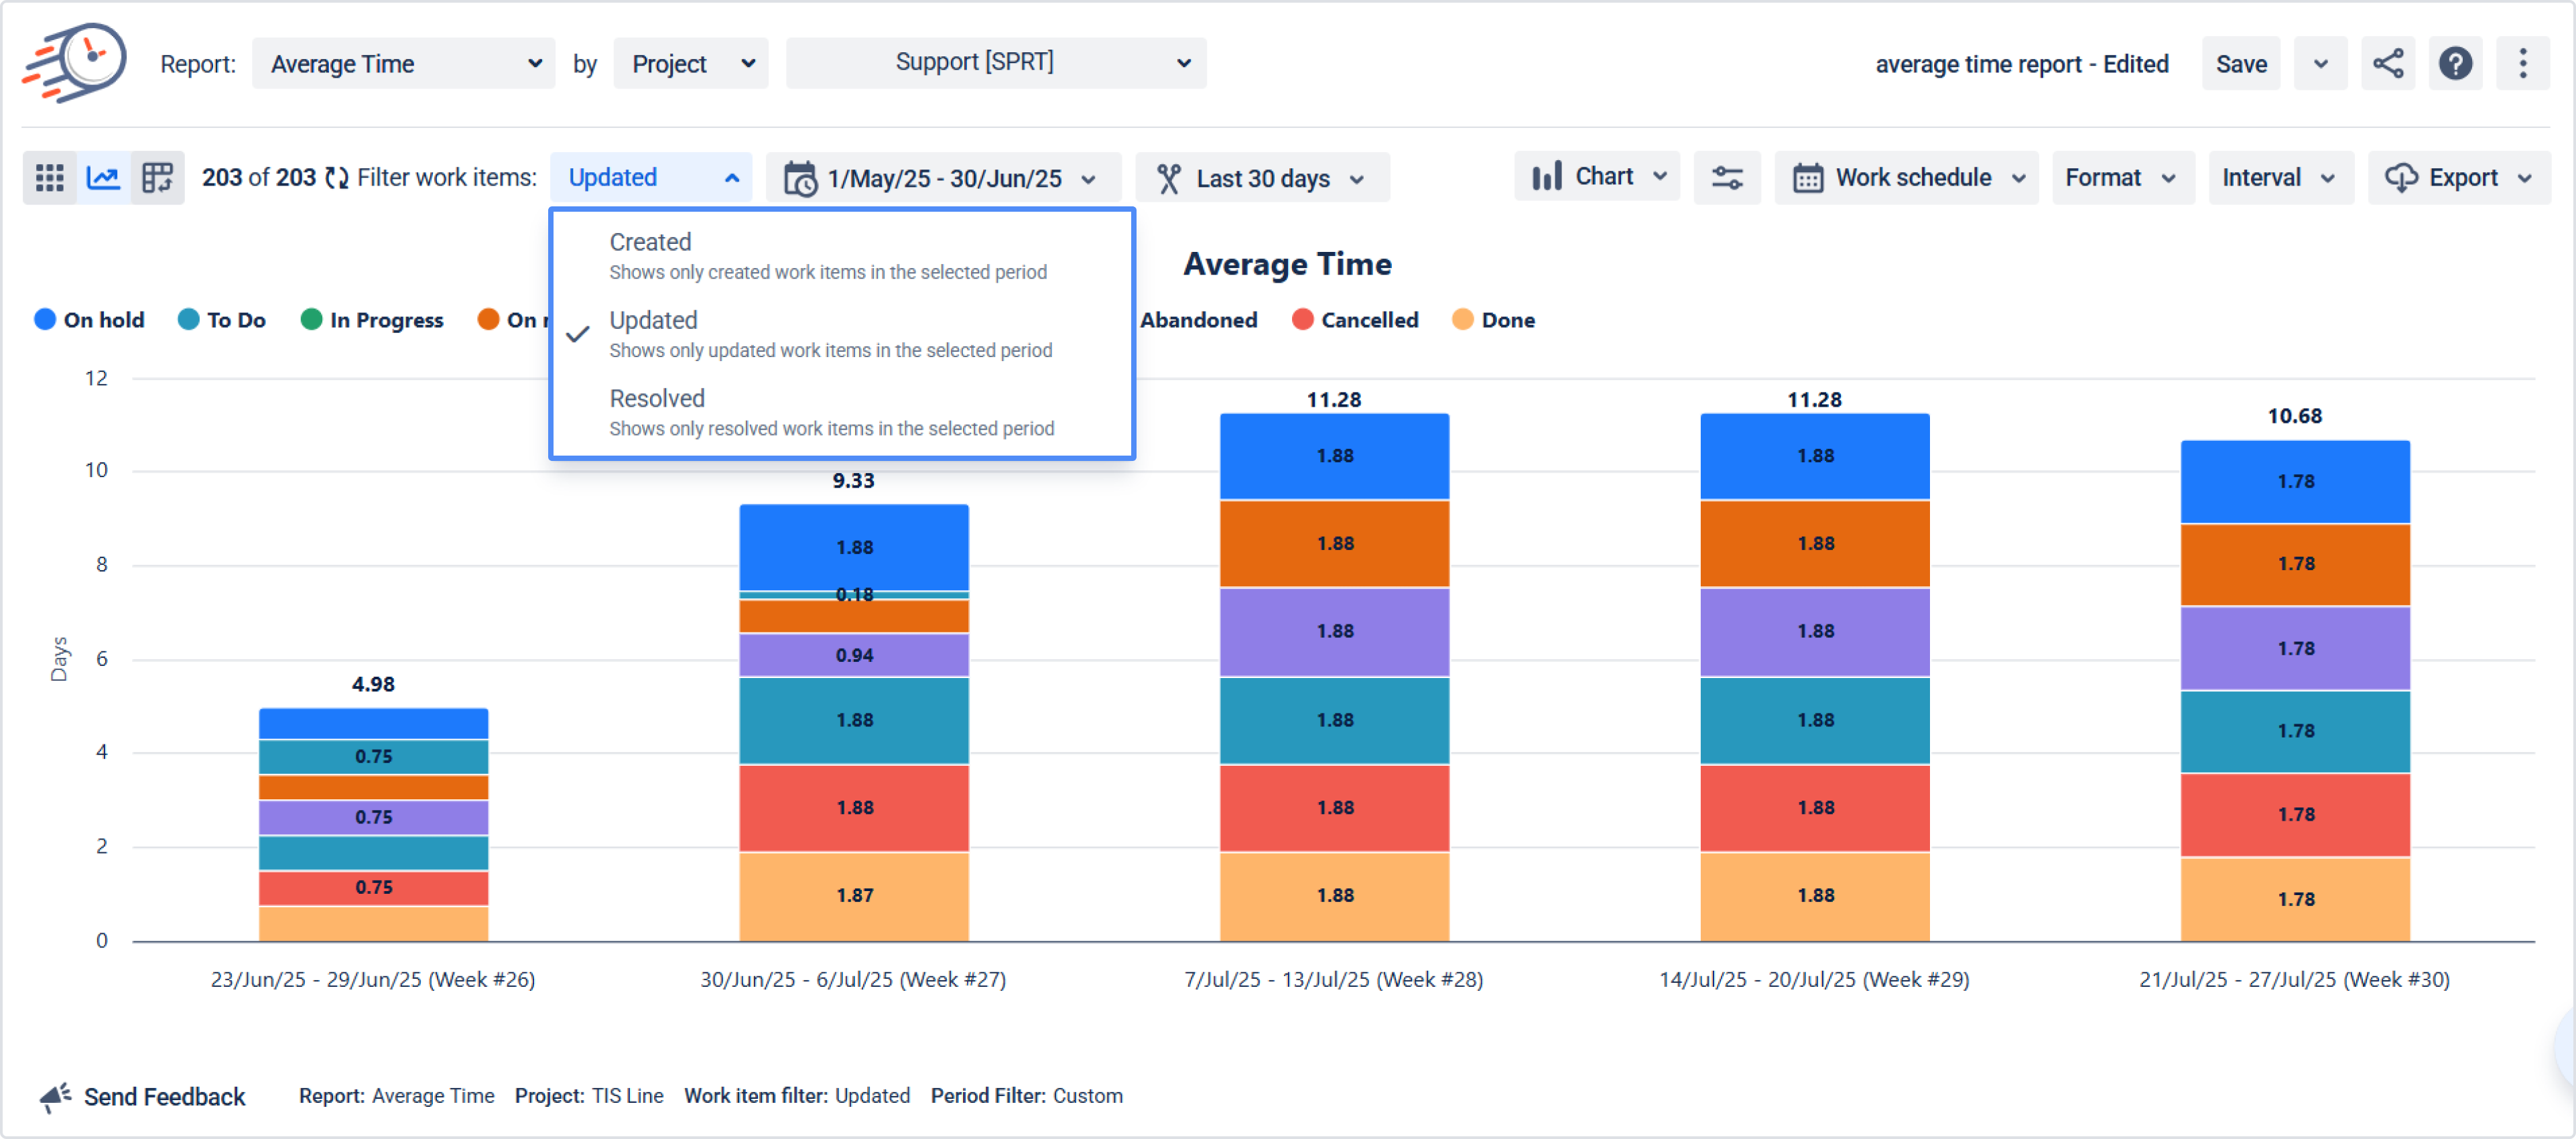Click the Save button
Screen dimensions: 2576x1139
[x=2240, y=64]
